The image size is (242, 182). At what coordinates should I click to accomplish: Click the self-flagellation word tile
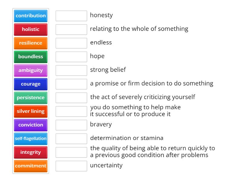tap(31, 139)
